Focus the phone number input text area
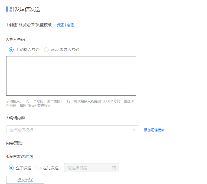This screenshot has width=207, height=184. 71,76
